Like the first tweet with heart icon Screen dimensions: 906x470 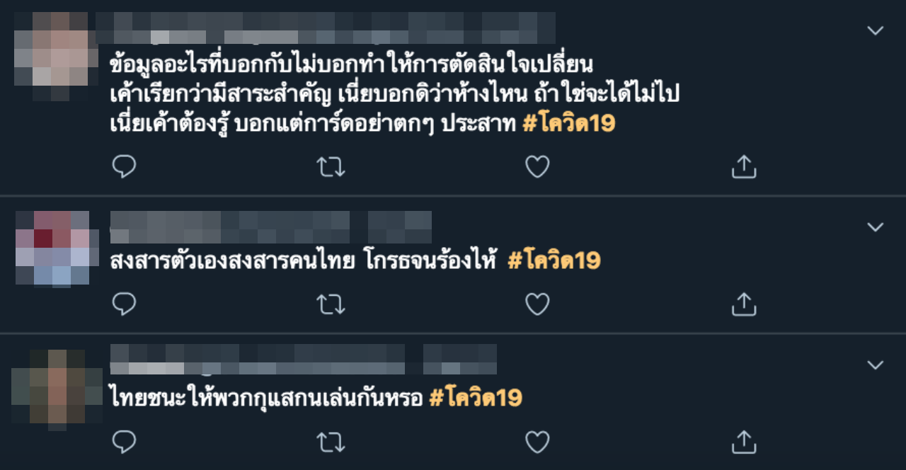(537, 167)
